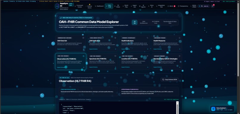The height and width of the screenshot is (114, 240).
Task: Open the Integration Hub nav item
Action: pyautogui.click(x=160, y=6)
